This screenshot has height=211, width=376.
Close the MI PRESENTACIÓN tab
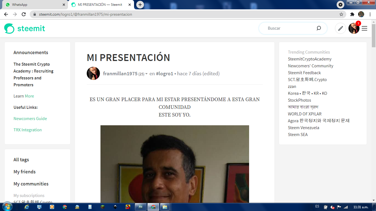130,5
